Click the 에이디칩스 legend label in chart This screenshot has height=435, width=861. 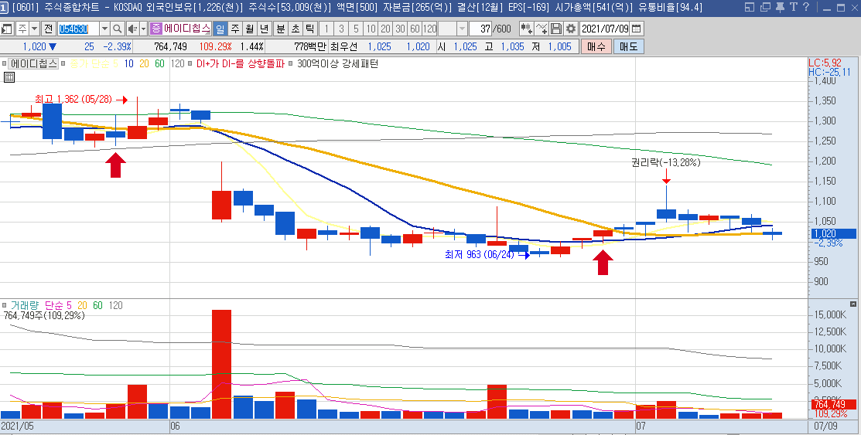coord(33,63)
